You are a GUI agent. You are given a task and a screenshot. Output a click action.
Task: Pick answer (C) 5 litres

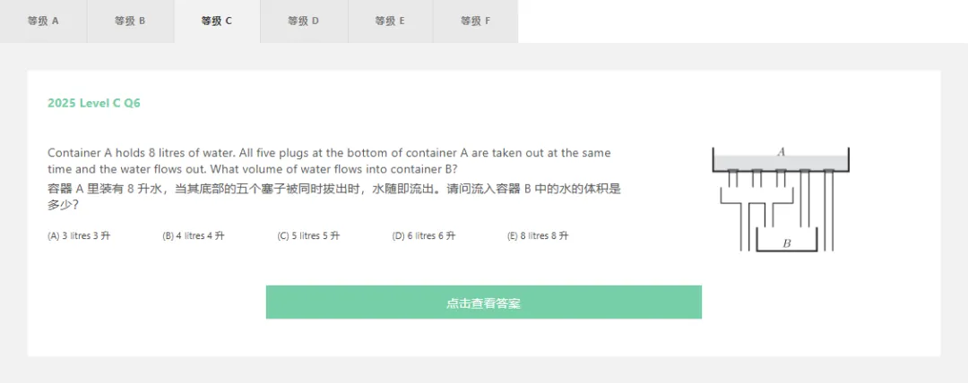click(x=308, y=235)
